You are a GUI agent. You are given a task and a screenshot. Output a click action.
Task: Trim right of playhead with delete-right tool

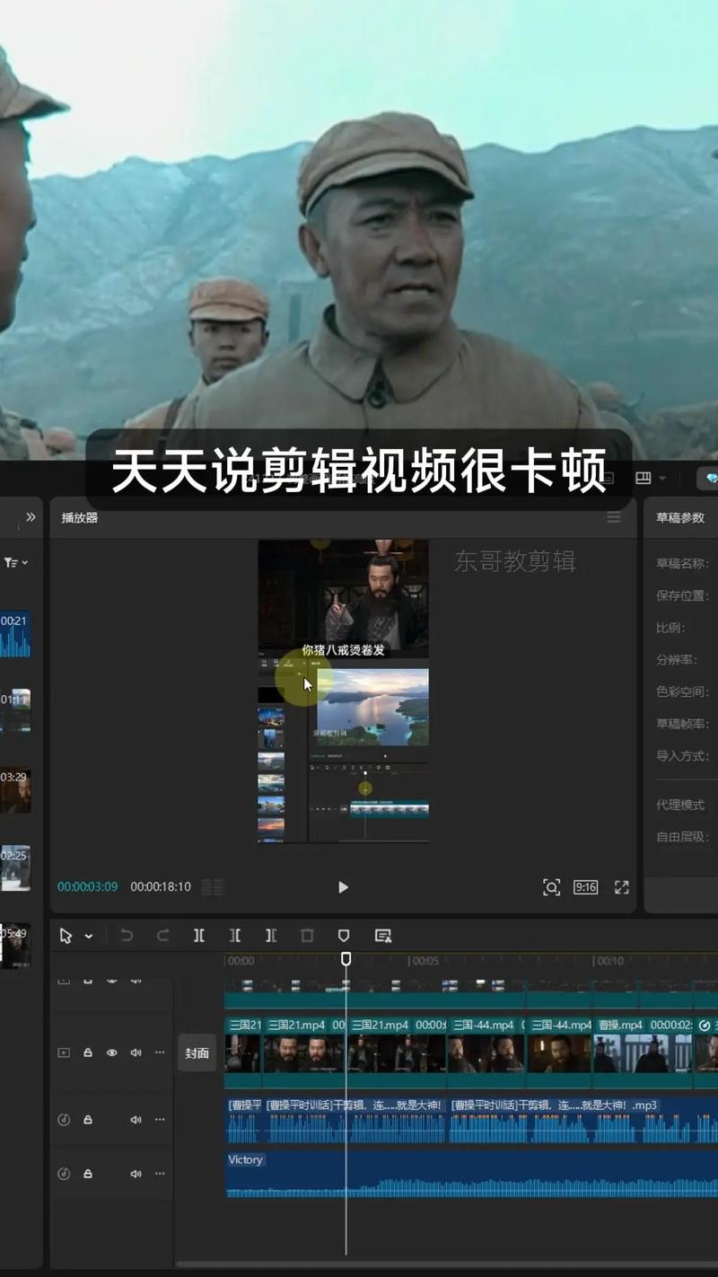click(x=271, y=936)
